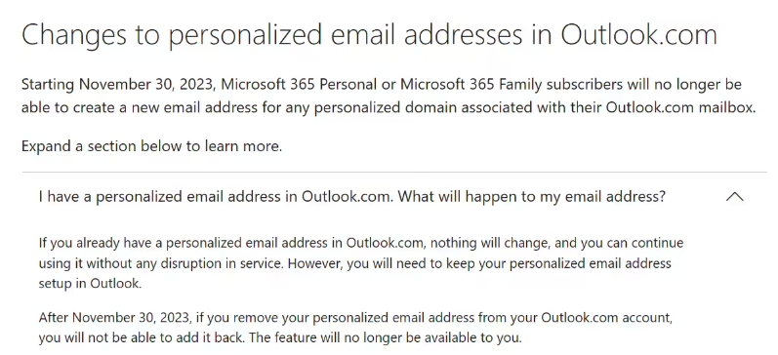Click the 'setup in Outlook.' line
This screenshot has height=355, width=778.
(90, 284)
